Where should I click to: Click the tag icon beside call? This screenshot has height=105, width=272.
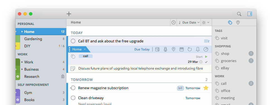(73, 57)
